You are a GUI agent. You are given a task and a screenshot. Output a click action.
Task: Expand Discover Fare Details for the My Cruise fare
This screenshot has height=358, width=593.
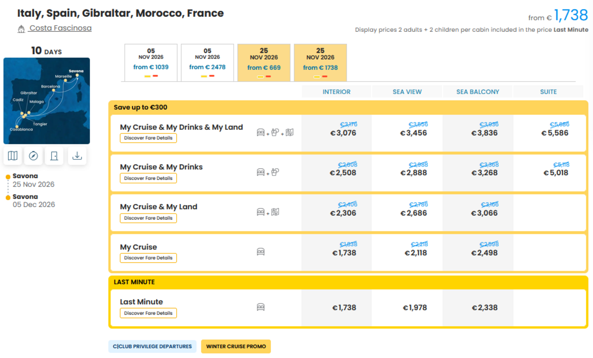point(148,258)
